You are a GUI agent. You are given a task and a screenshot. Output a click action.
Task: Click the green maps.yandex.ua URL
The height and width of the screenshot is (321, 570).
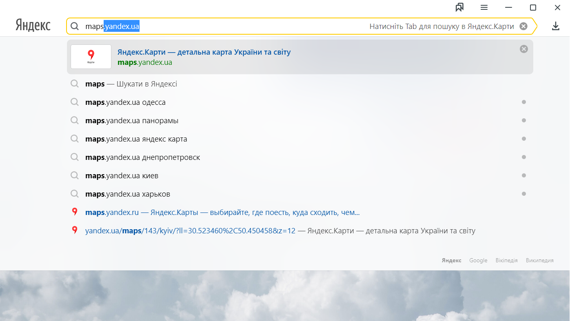[x=145, y=62]
